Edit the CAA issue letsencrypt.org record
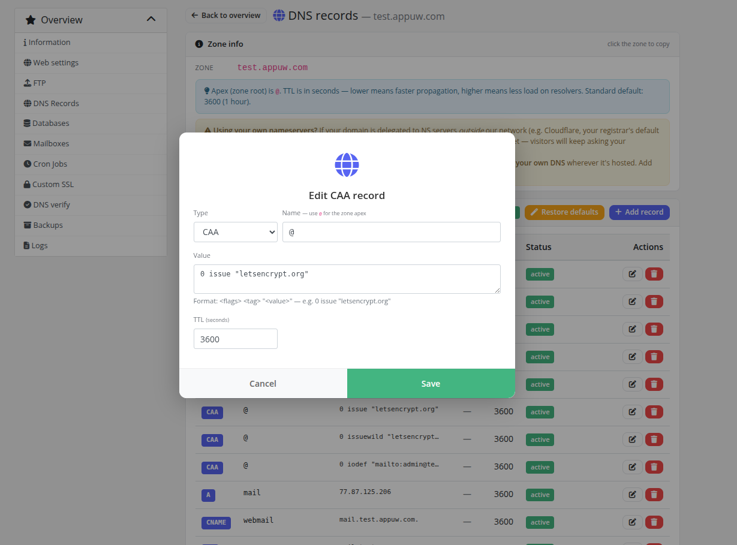 pyautogui.click(x=632, y=412)
